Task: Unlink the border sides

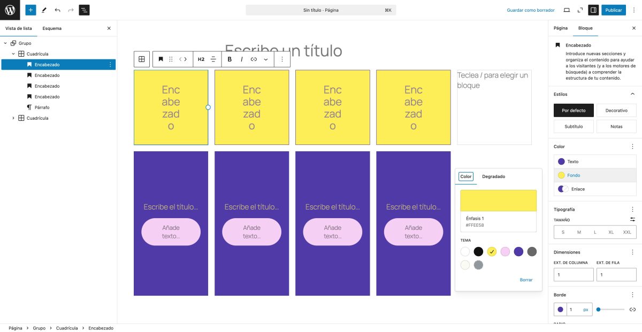Action: (632, 310)
